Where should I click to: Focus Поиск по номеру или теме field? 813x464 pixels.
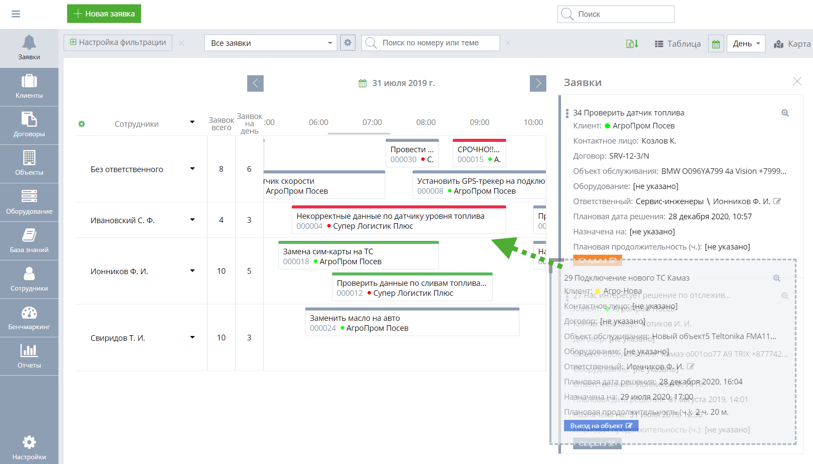pyautogui.click(x=430, y=43)
